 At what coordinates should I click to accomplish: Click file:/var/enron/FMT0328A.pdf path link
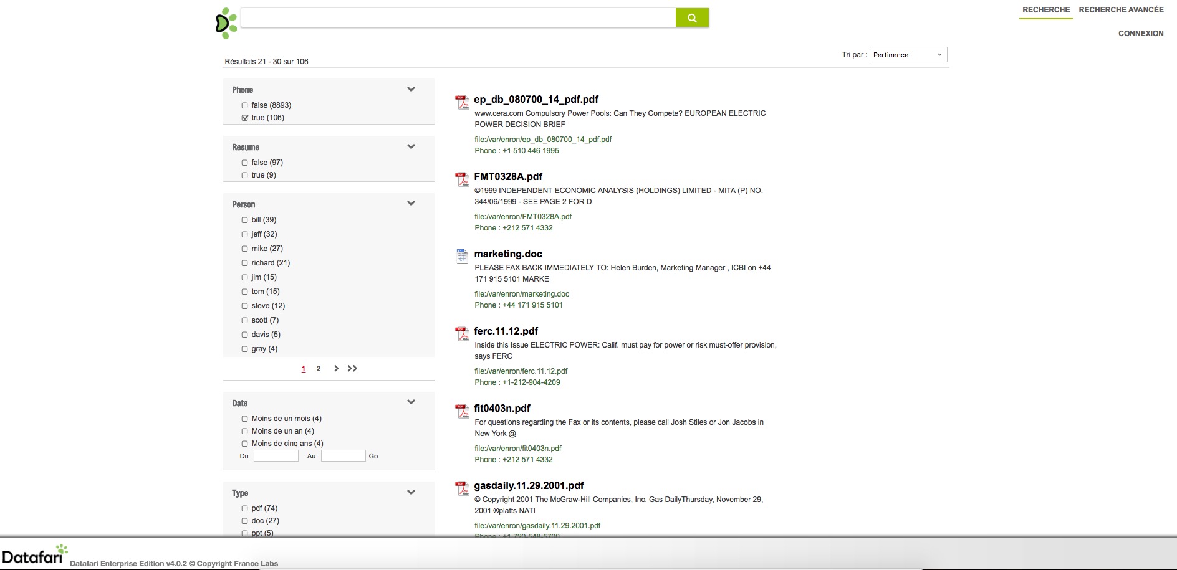click(x=523, y=217)
